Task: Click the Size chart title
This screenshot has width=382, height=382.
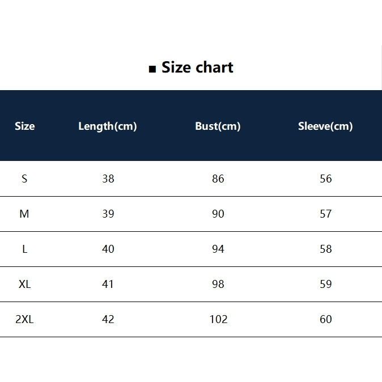Action: coord(197,67)
